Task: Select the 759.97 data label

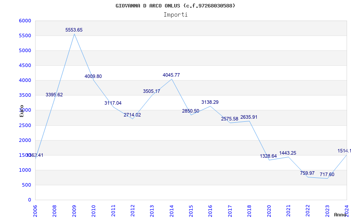Action: (308, 173)
